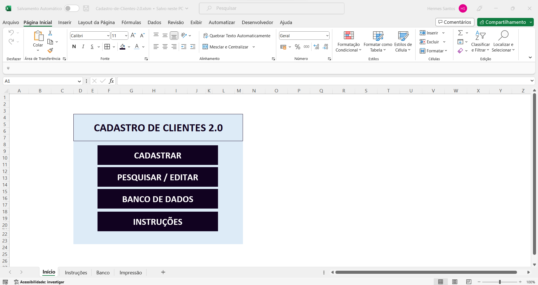Screen dimensions: 538x285
Task: Decrease font size with the small A
Action: [x=142, y=35]
